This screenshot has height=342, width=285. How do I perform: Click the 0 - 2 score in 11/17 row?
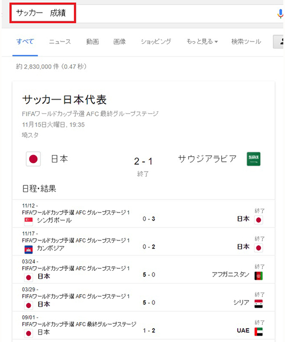tap(149, 247)
